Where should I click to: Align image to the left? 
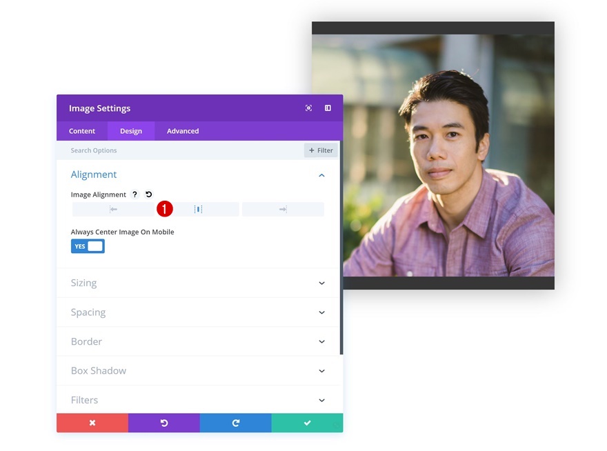[113, 210]
